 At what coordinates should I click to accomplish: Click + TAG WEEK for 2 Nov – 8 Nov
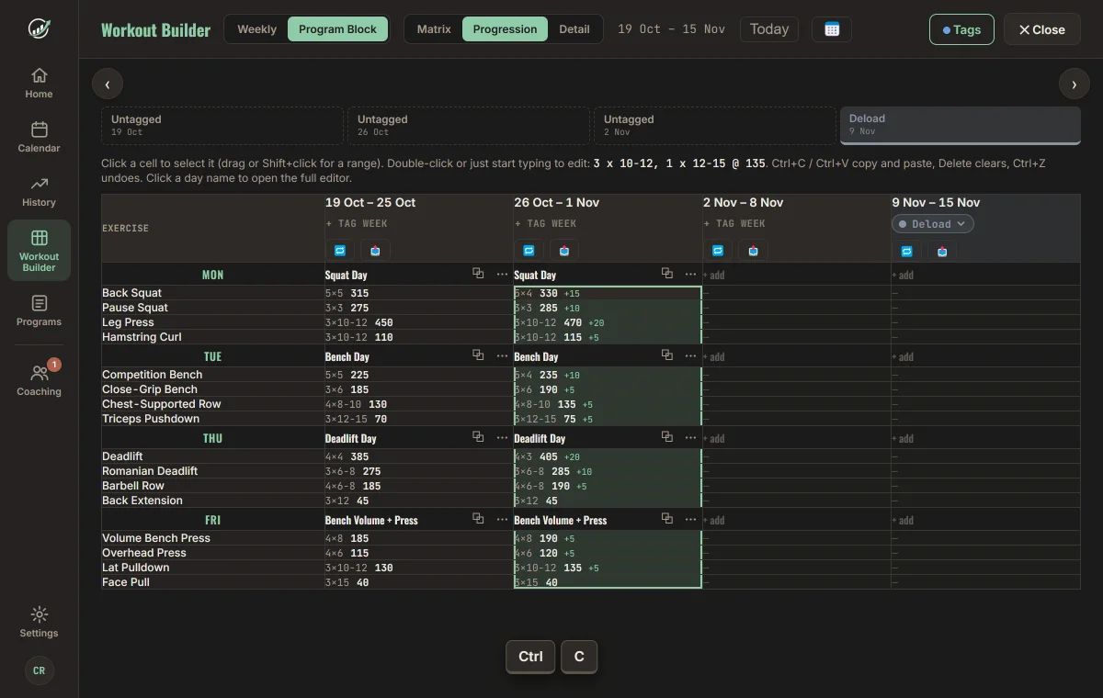pyautogui.click(x=734, y=224)
